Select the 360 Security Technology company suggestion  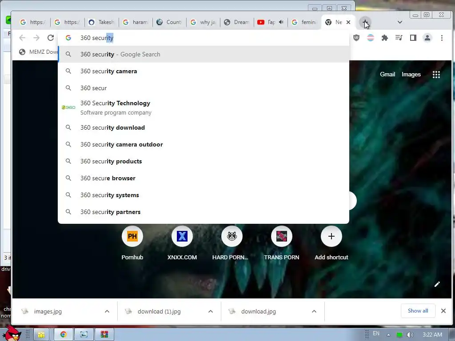pyautogui.click(x=204, y=107)
